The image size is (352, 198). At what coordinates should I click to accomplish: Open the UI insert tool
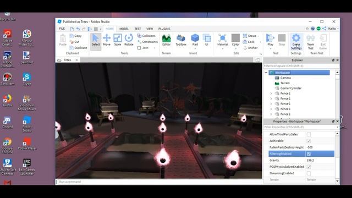click(x=207, y=40)
